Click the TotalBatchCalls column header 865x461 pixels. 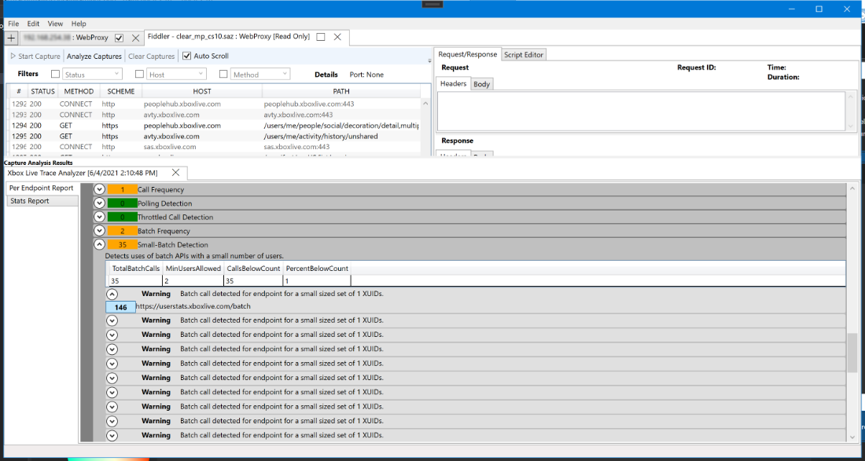136,269
